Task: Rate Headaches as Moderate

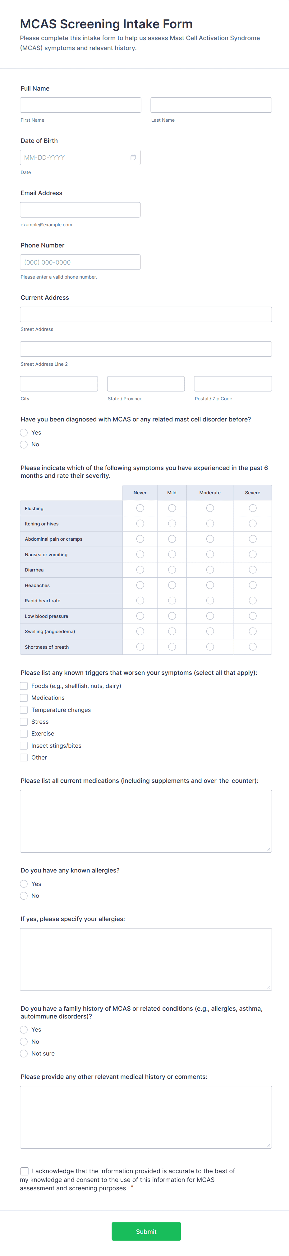Action: (x=210, y=585)
